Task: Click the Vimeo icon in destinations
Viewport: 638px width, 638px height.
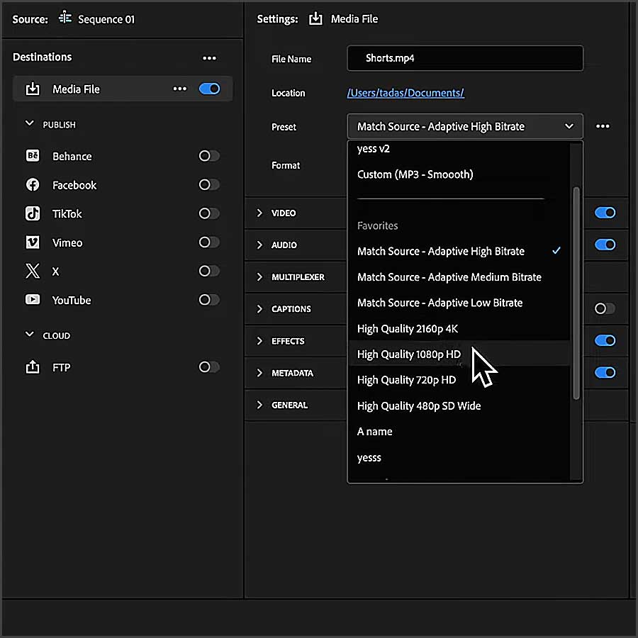Action: point(33,242)
